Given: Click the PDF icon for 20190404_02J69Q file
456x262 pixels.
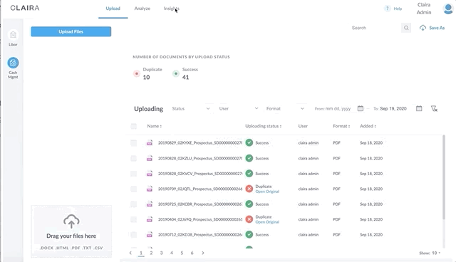Looking at the screenshot, I should click(x=150, y=219).
